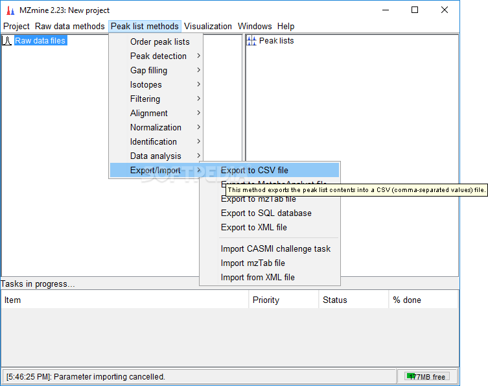
Task: Click the % done column header
Action: tap(424, 300)
